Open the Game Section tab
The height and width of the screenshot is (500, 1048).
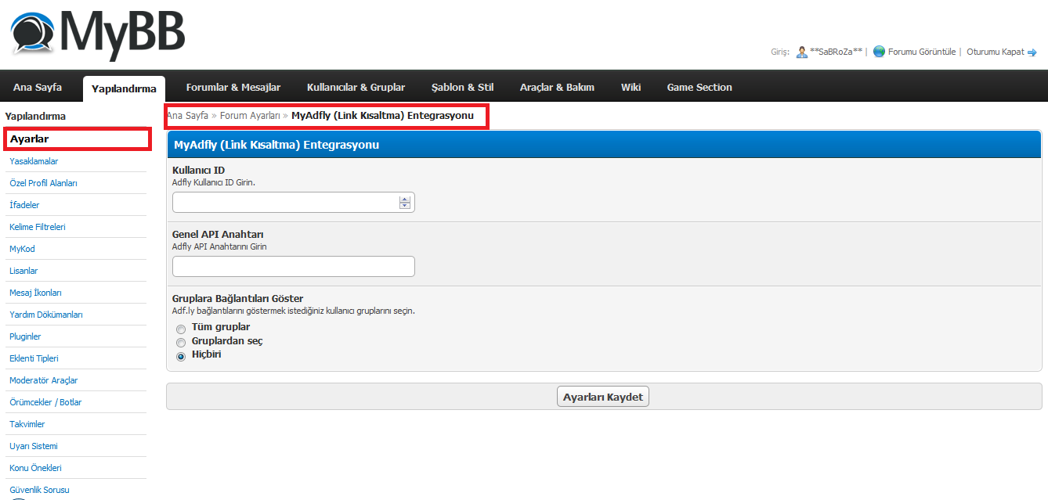point(699,87)
